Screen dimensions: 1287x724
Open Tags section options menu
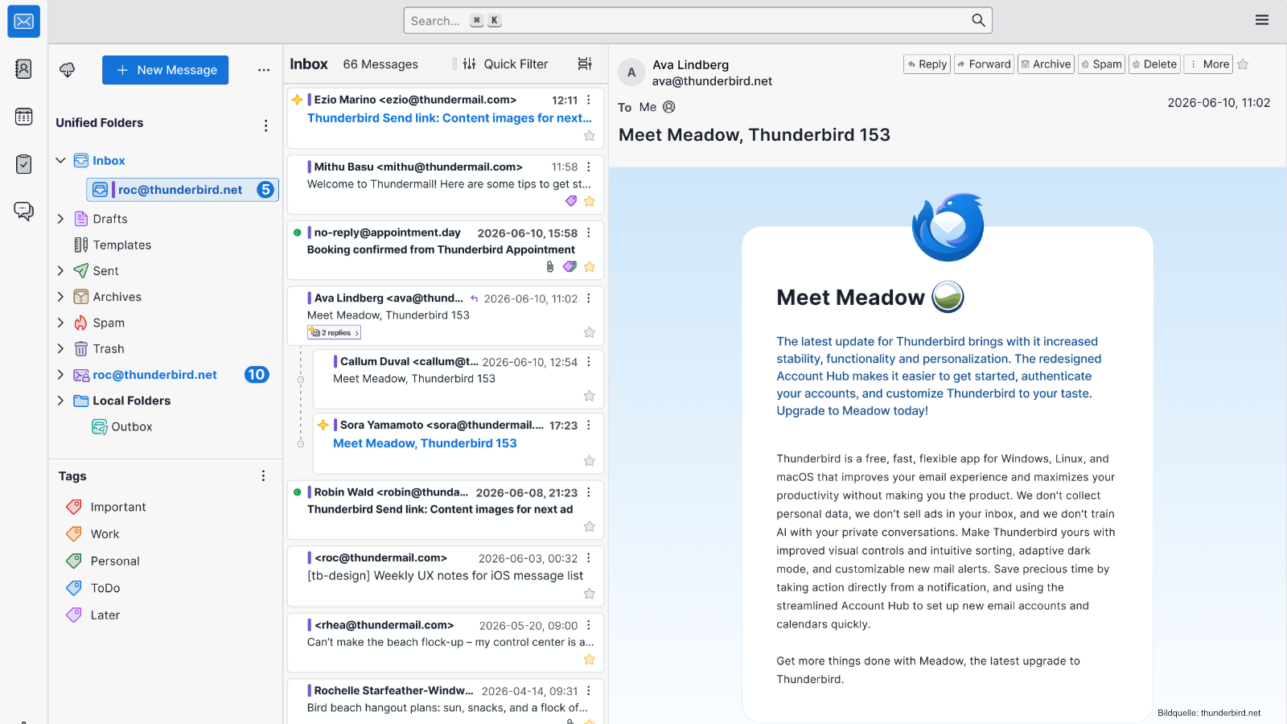(x=263, y=476)
